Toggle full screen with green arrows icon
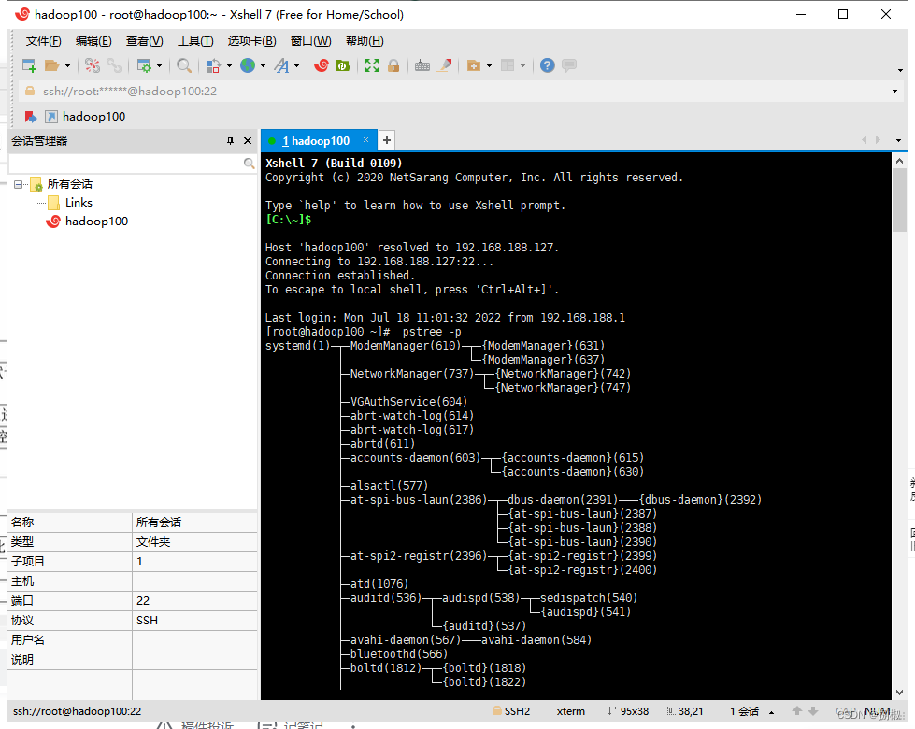Screen dimensions: 915x729 point(372,65)
